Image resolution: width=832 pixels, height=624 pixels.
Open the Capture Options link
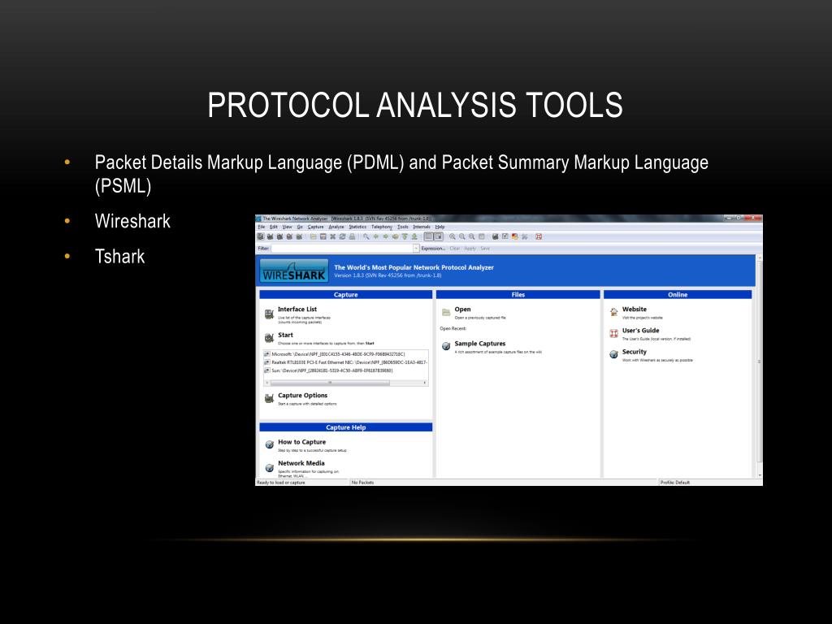302,396
